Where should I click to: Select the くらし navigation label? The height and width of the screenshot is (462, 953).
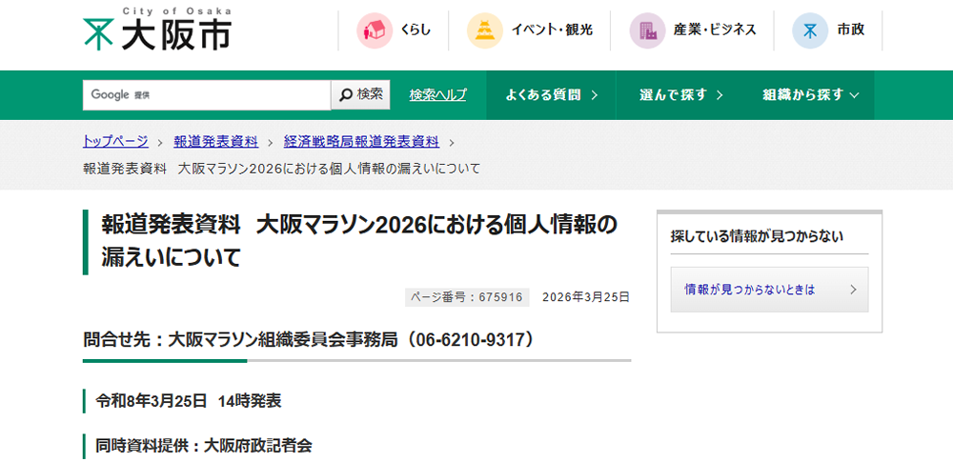tap(416, 30)
